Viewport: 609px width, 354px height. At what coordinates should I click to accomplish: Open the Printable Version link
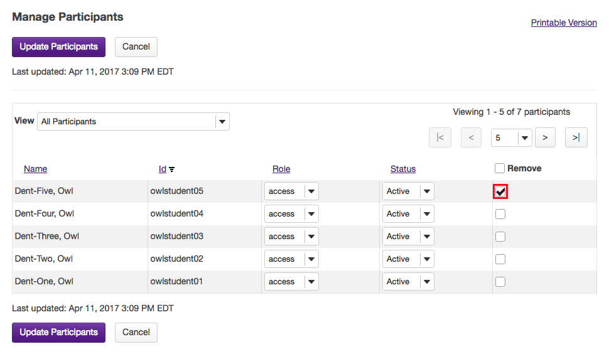[x=564, y=23]
